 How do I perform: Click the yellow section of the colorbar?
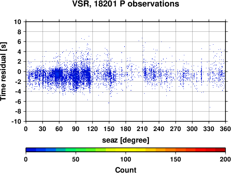coord(126,150)
